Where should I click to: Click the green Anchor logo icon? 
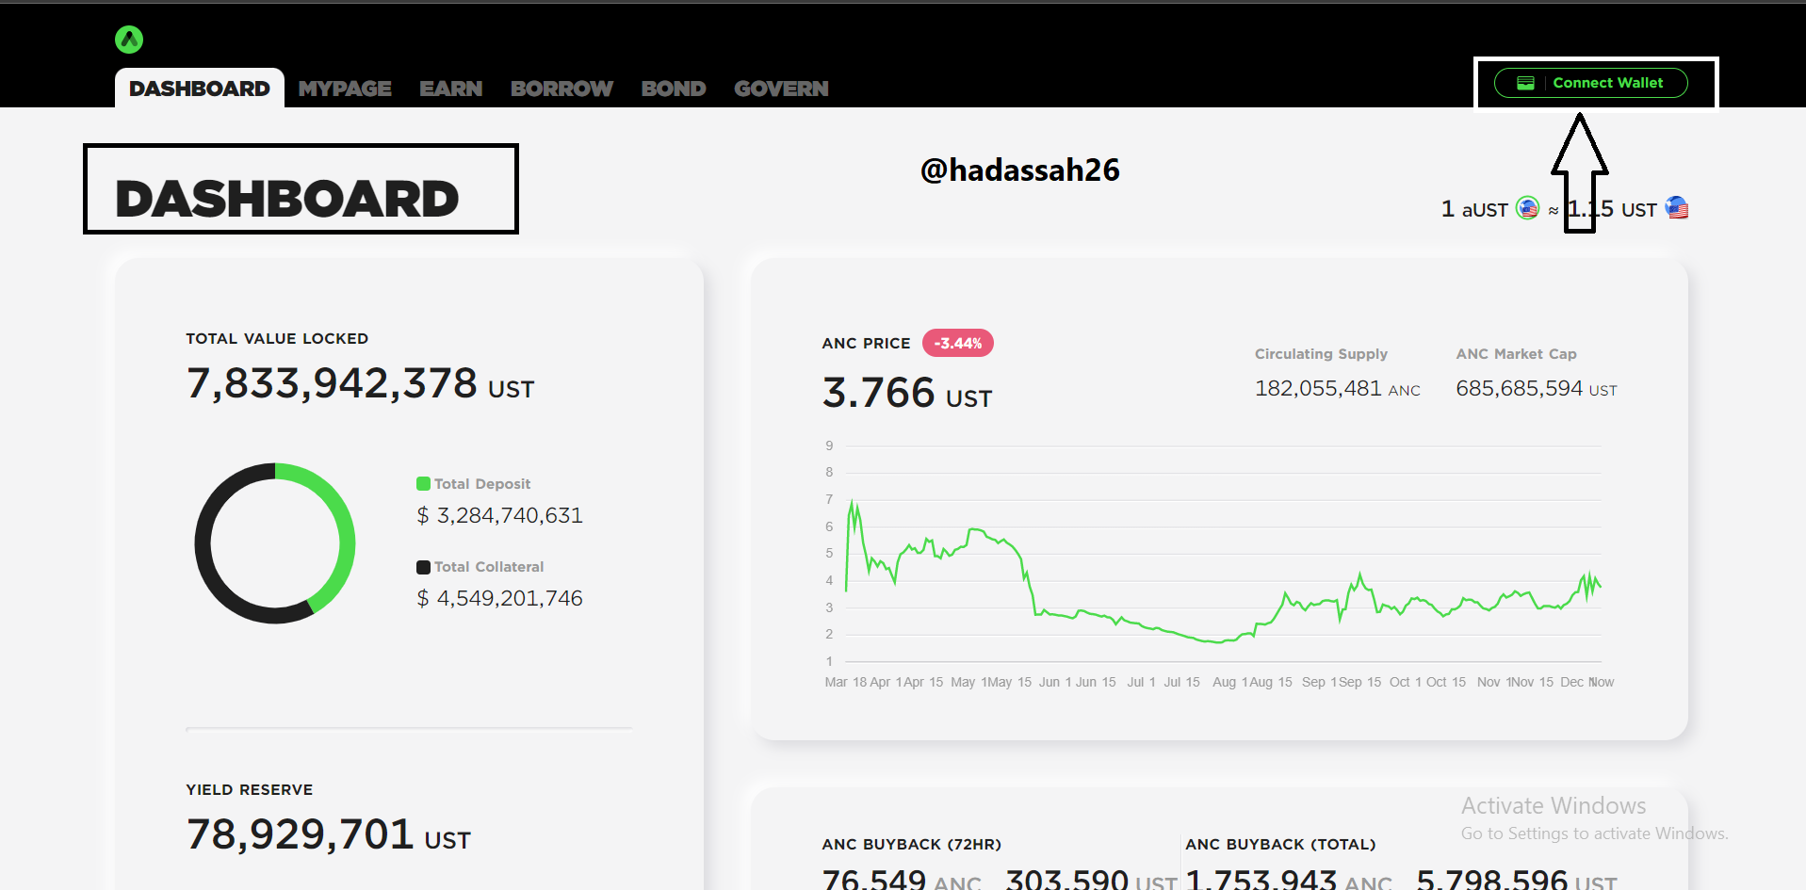129,40
